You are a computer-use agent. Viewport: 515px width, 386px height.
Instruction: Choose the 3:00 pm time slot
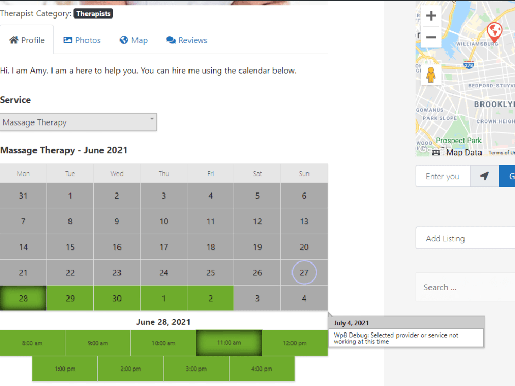[196, 369]
